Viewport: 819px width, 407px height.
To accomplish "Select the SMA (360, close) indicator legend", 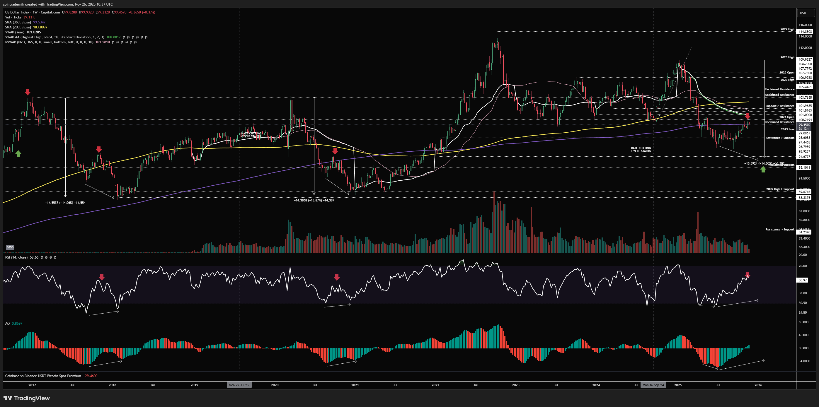I will (x=18, y=22).
